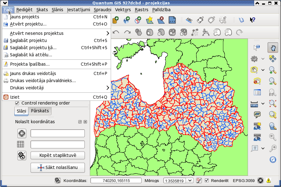Viewport: 281px width, 187px height.
Task: Click Zoom to selection icon
Action: click(x=273, y=115)
